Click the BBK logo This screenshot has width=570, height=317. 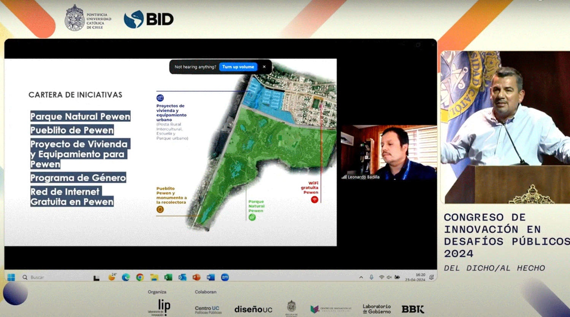[413, 309]
